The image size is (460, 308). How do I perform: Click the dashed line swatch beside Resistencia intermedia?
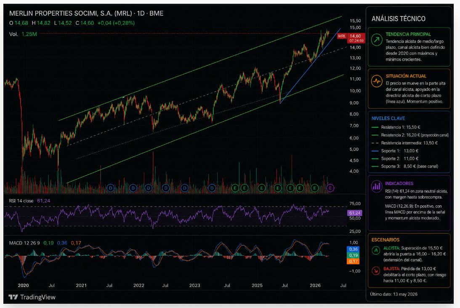pyautogui.click(x=375, y=143)
